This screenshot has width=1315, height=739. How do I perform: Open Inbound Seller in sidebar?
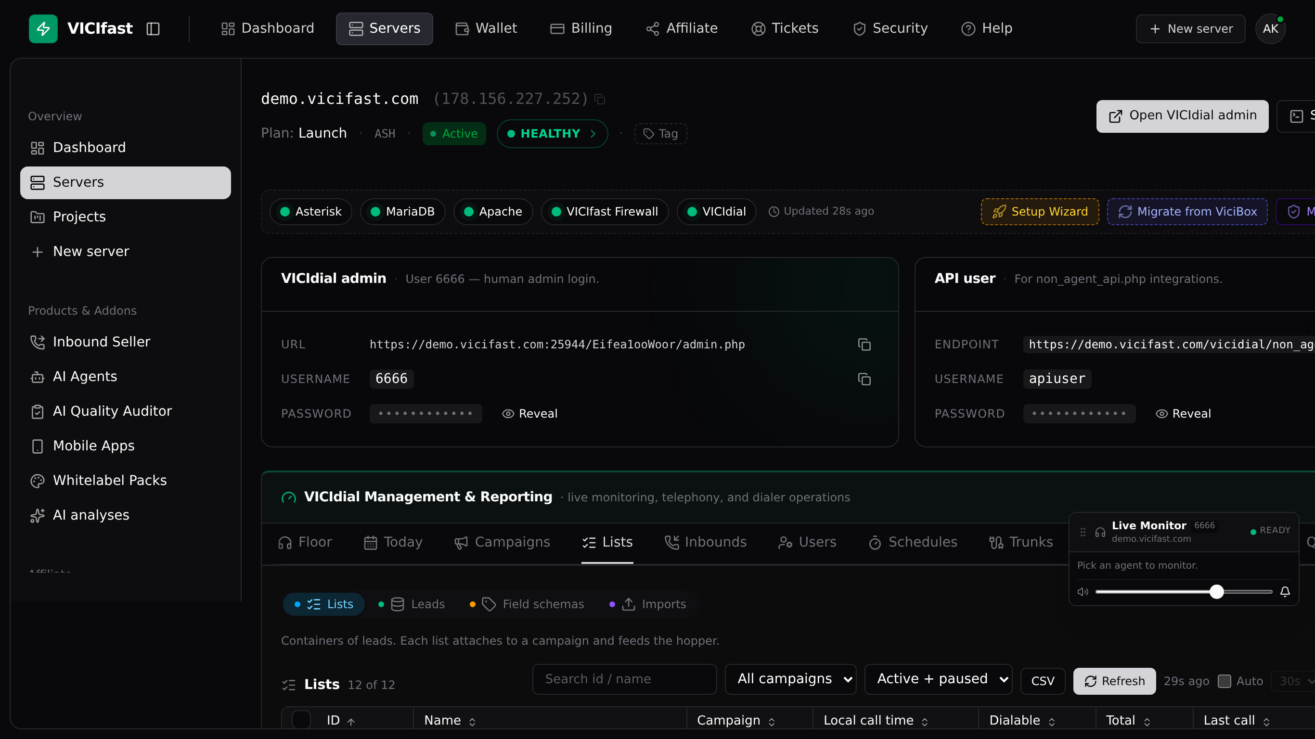[x=126, y=342]
